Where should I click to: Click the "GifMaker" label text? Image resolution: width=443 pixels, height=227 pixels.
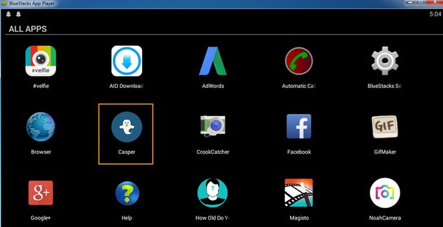pyautogui.click(x=385, y=152)
